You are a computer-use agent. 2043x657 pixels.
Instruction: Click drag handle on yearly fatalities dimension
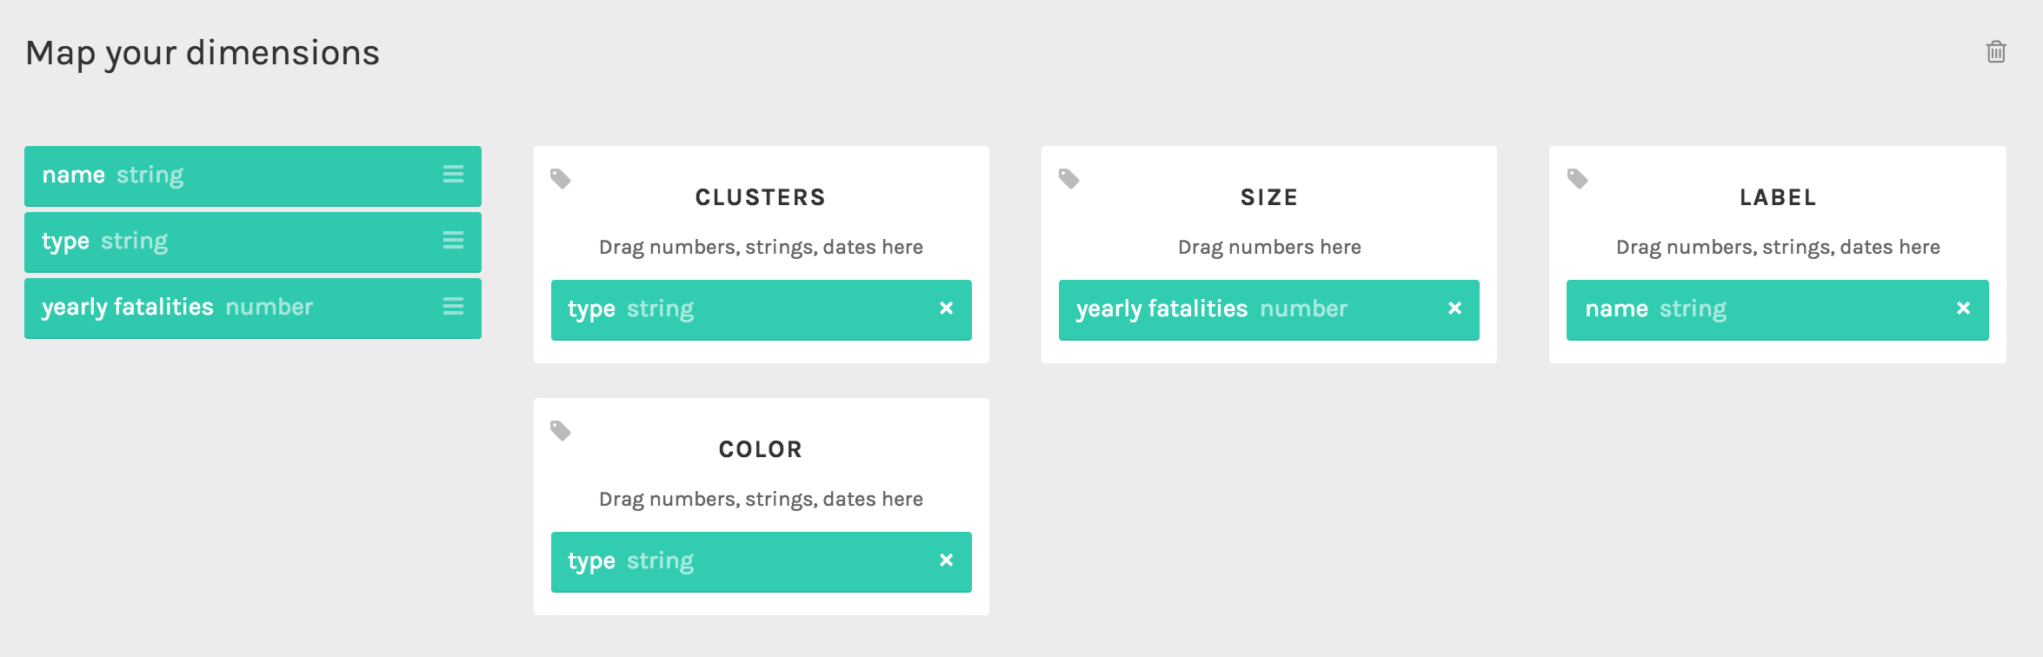click(453, 307)
